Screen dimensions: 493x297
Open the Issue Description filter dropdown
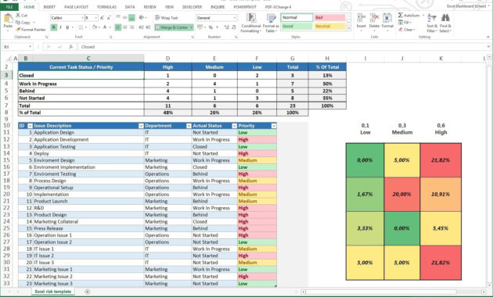pos(141,126)
